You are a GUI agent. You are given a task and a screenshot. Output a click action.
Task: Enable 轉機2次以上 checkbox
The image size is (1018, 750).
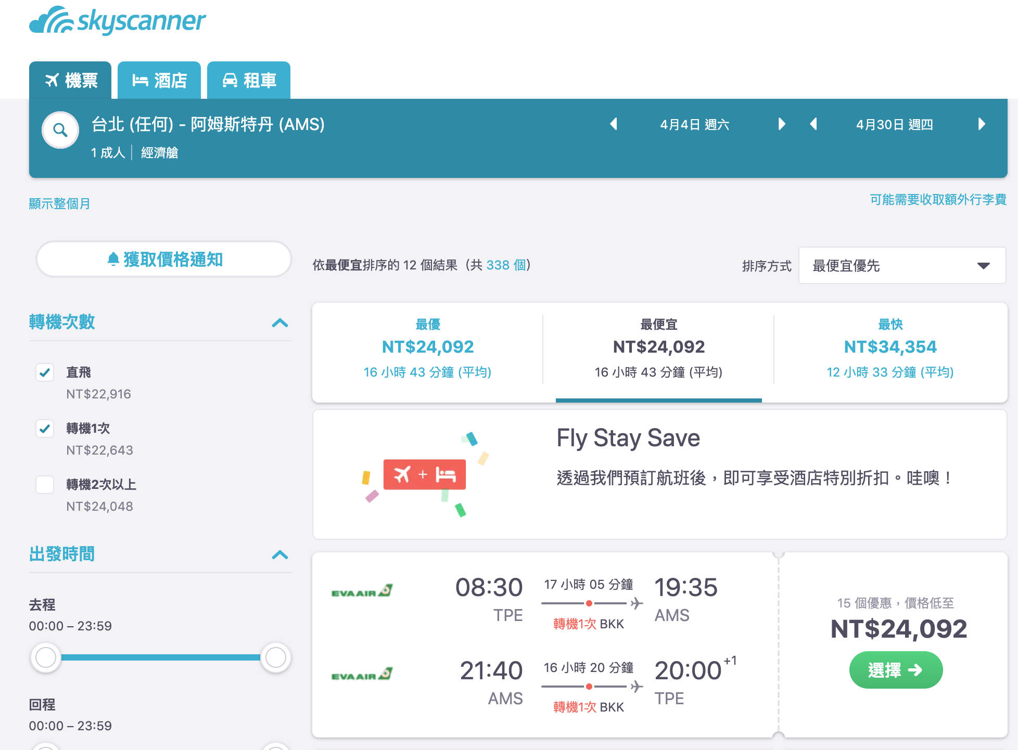[x=45, y=485]
